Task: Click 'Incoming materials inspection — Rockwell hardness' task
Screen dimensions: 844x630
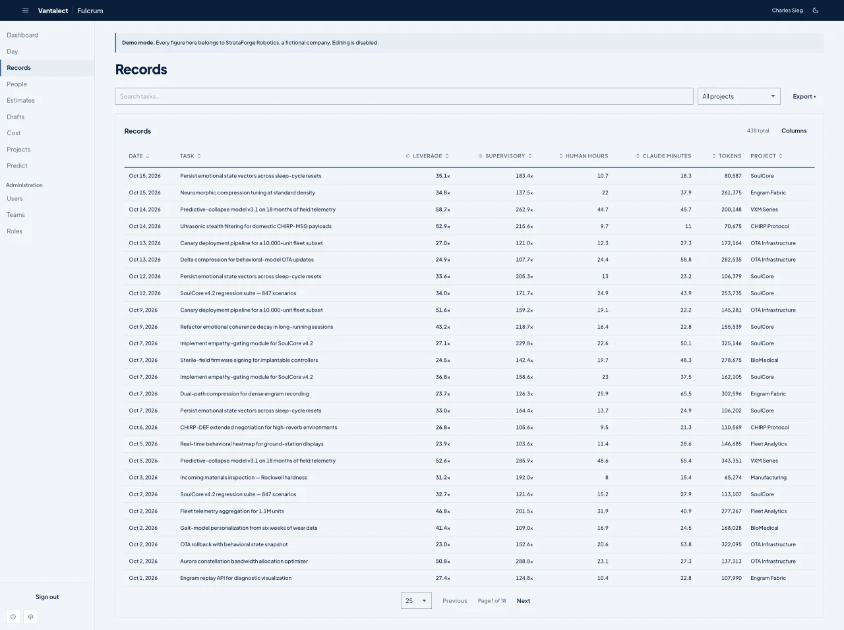Action: tap(243, 478)
